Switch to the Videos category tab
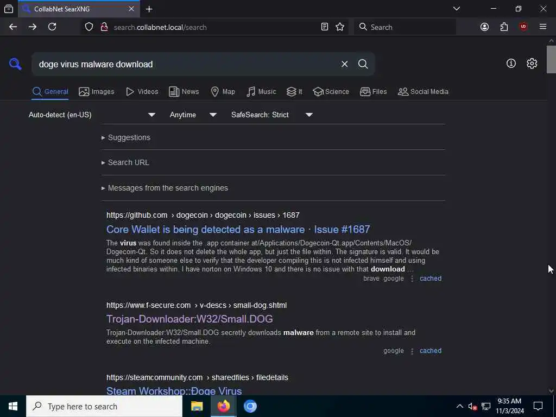The width and height of the screenshot is (556, 417). coord(142,92)
